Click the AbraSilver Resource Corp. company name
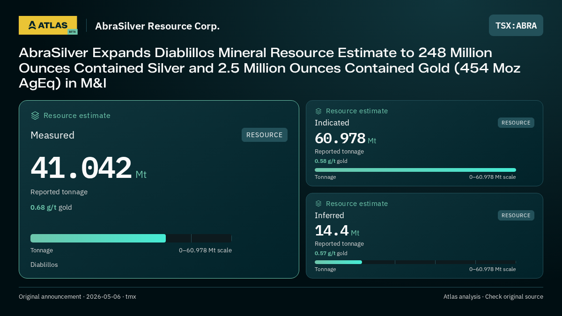562x316 pixels. (157, 26)
